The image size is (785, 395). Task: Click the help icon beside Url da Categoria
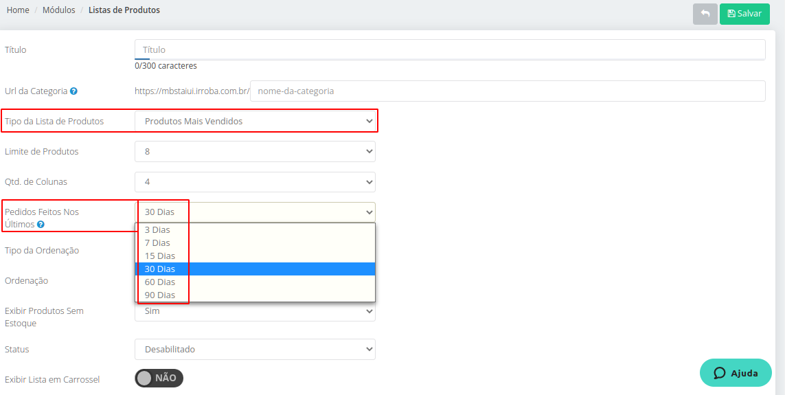point(73,91)
